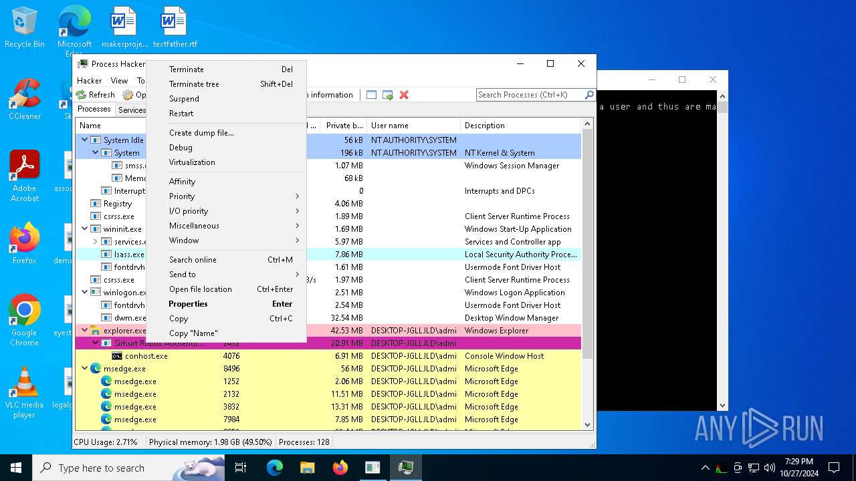Open the Windows Start button

coord(16,468)
